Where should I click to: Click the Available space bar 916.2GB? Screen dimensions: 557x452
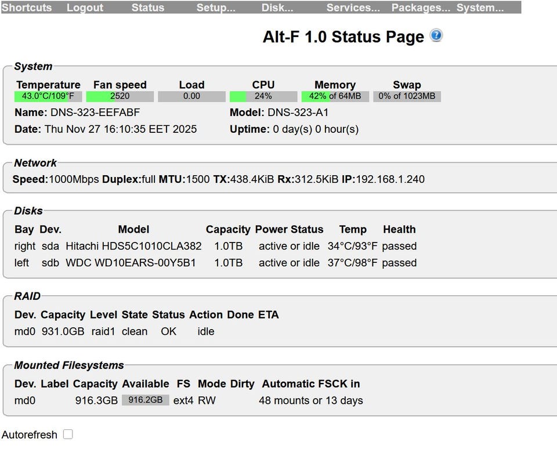pyautogui.click(x=146, y=400)
